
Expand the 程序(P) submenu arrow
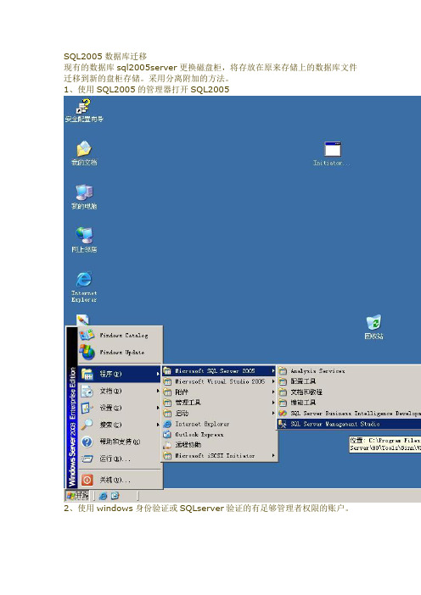pyautogui.click(x=158, y=374)
